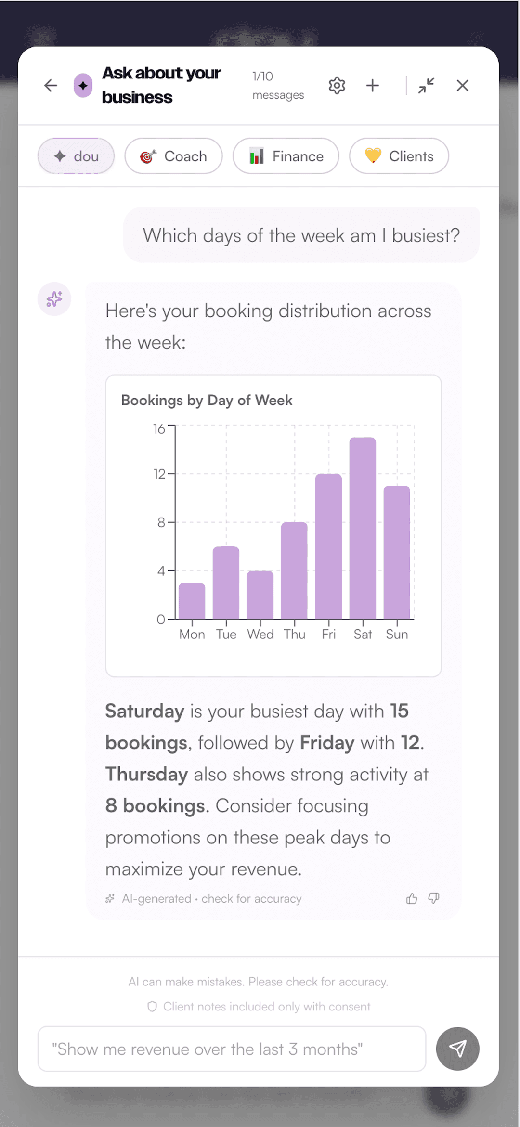This screenshot has height=1127, width=520.
Task: Click the message input field
Action: coord(232,1049)
